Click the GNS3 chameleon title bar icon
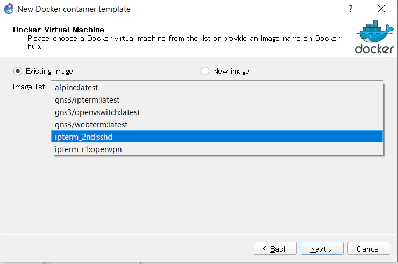 click(9, 9)
